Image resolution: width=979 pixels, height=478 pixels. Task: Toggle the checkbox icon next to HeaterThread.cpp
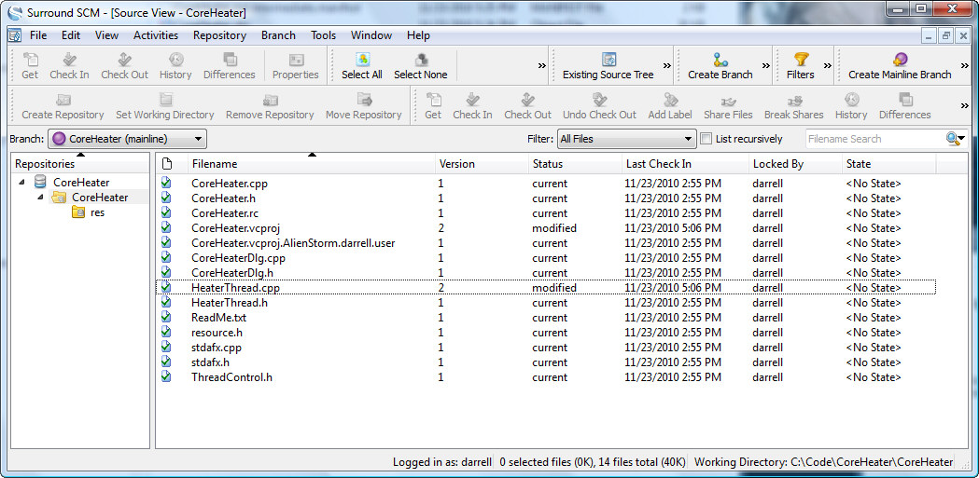click(166, 288)
